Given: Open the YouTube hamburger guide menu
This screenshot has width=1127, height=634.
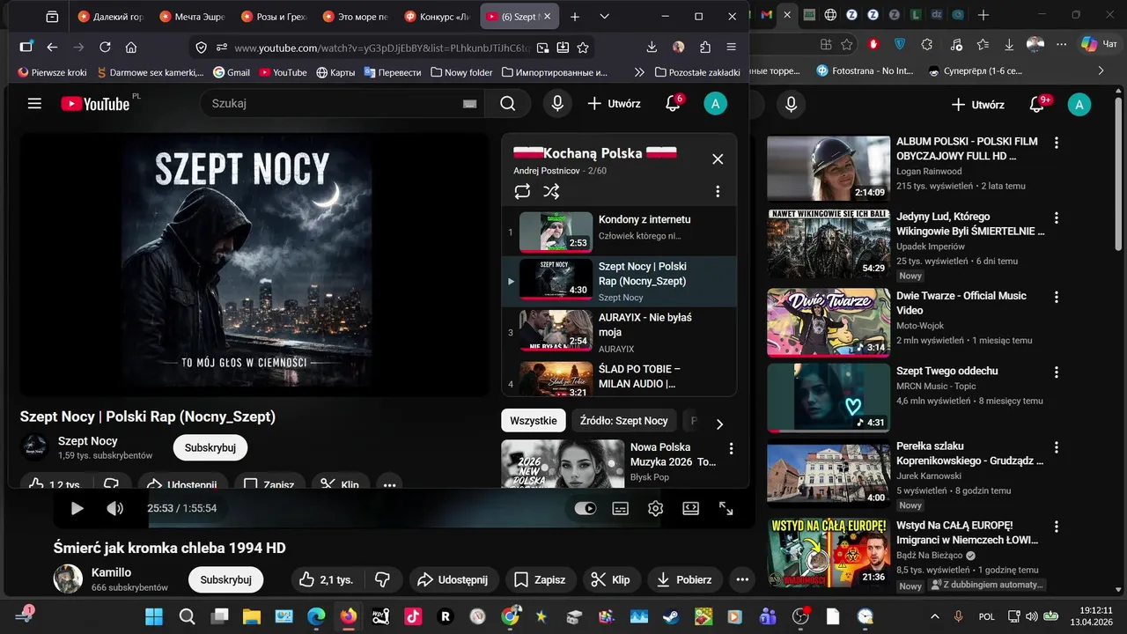Looking at the screenshot, I should click(x=34, y=104).
